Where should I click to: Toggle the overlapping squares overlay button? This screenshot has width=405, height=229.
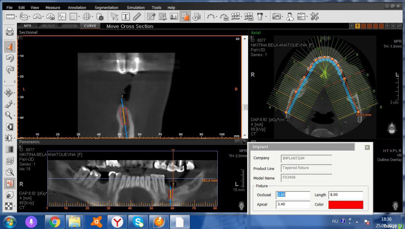pyautogui.click(x=185, y=16)
